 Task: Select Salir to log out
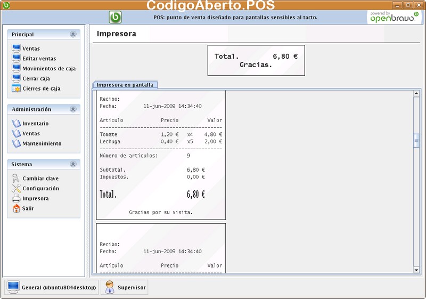tap(28, 208)
